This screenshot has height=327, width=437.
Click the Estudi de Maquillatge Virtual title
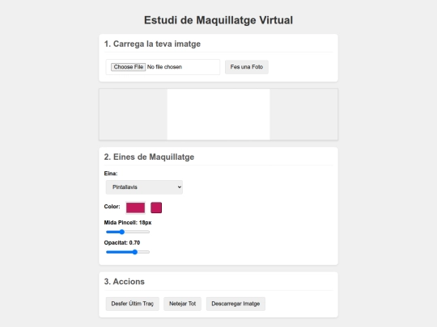[218, 20]
